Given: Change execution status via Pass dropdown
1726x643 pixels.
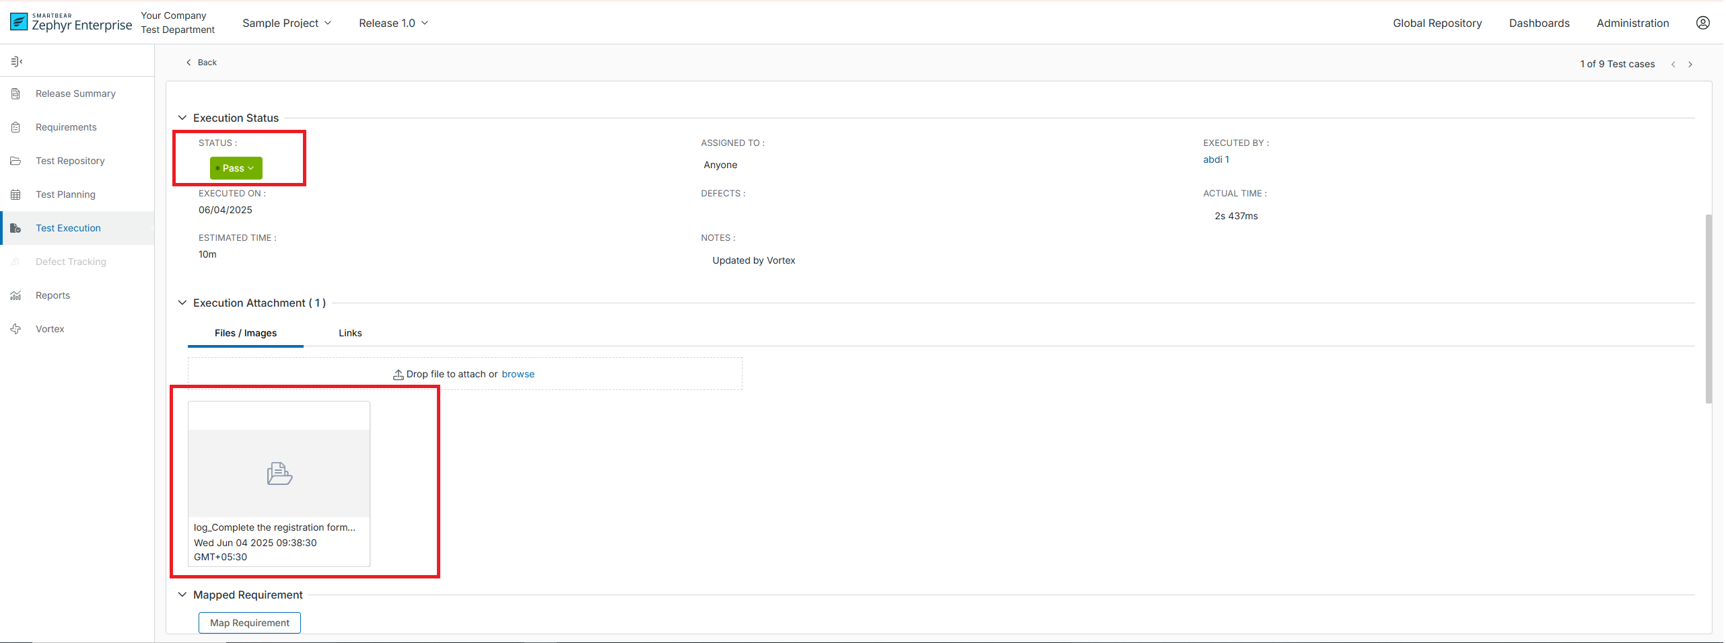Looking at the screenshot, I should 235,167.
